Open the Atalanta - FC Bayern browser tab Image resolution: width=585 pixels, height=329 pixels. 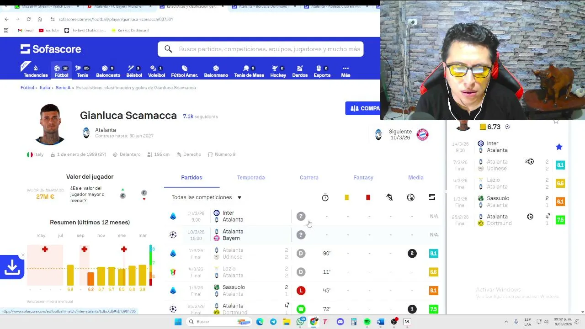(119, 6)
